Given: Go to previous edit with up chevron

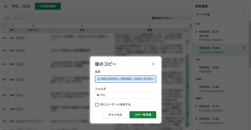Looking at the screenshot, I should 179,18.
